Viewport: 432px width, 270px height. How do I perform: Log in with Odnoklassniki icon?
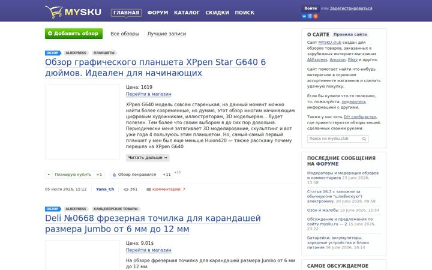316,16
